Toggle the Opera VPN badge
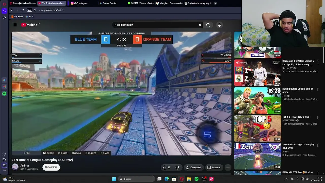Screen dimensions: 325x183 [29, 10]
